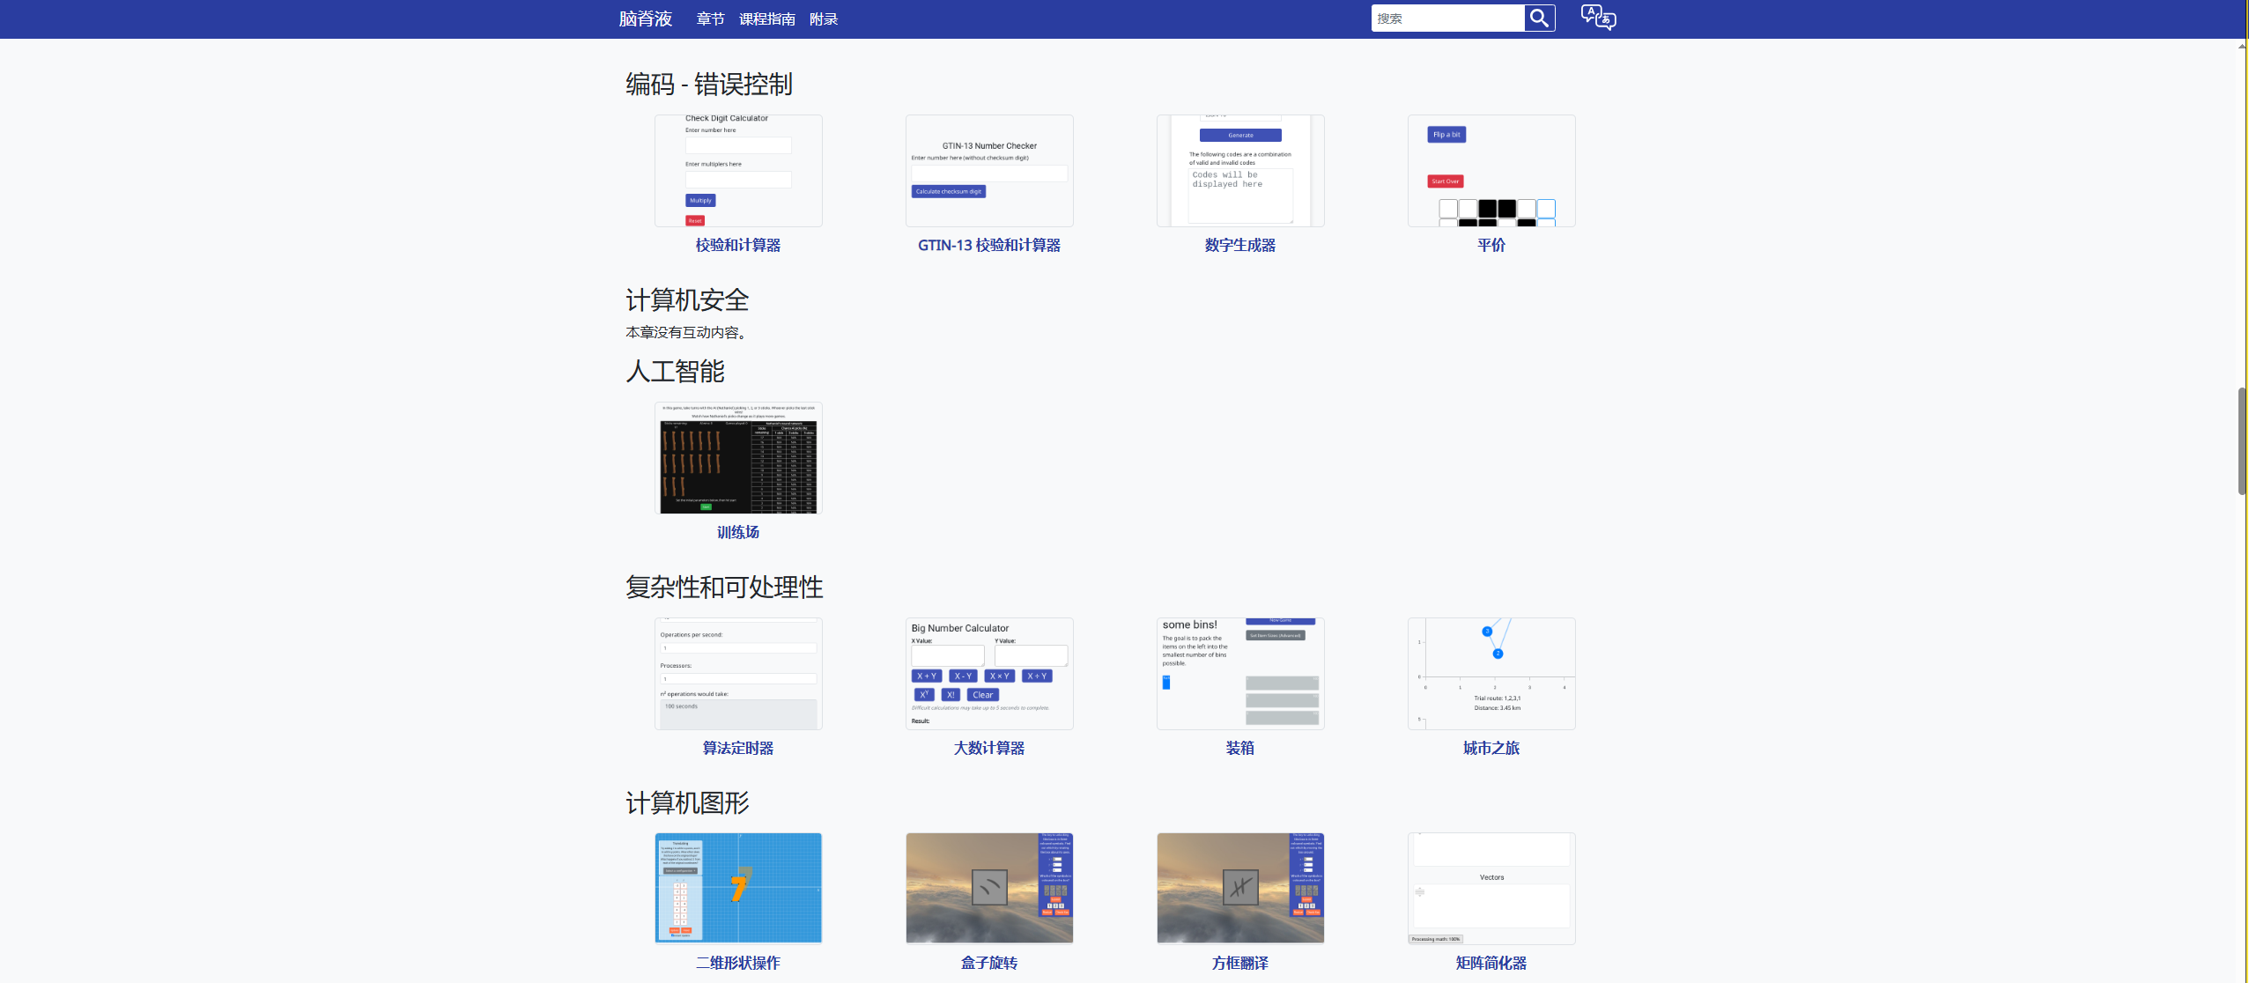Open the language translation icon
The height and width of the screenshot is (983, 2249).
(1597, 18)
